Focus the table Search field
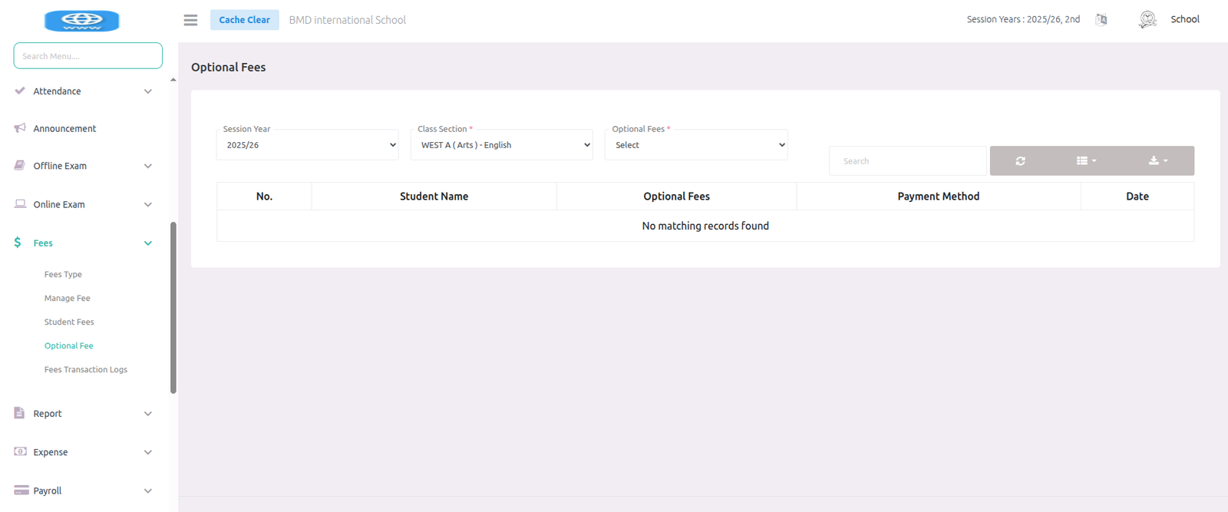 point(907,161)
